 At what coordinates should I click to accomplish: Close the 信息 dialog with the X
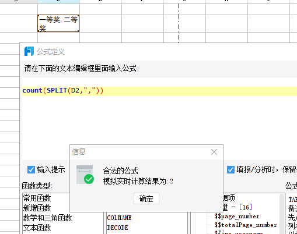214,152
